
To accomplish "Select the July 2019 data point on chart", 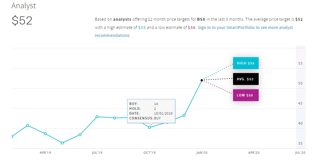I will point(97,117).
